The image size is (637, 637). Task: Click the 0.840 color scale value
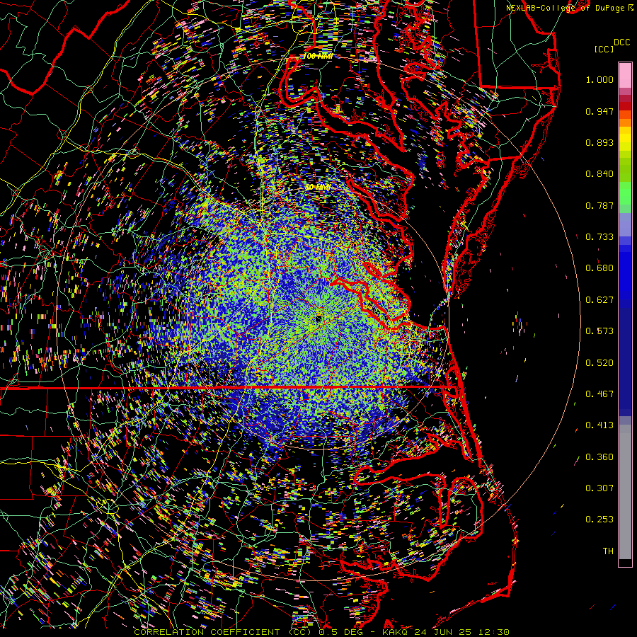pyautogui.click(x=599, y=174)
